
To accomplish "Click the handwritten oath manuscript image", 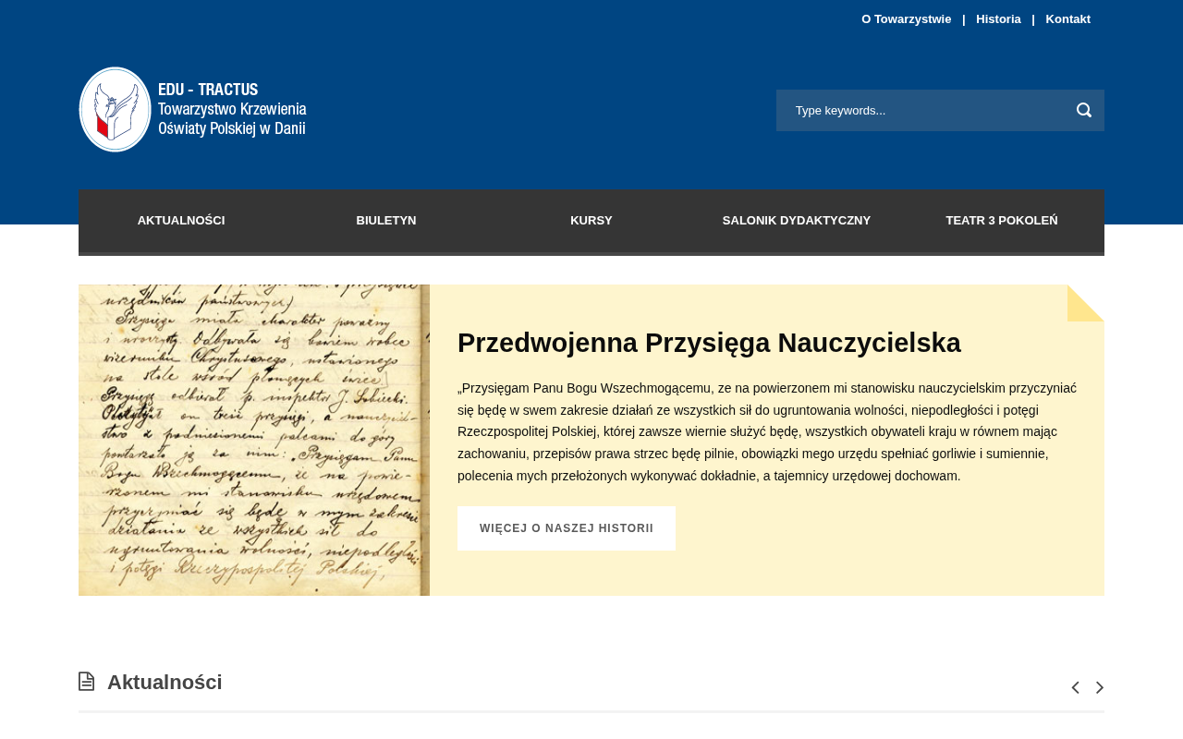I will pyautogui.click(x=254, y=440).
